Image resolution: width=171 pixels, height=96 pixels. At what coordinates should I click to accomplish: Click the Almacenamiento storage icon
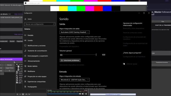[25, 61]
